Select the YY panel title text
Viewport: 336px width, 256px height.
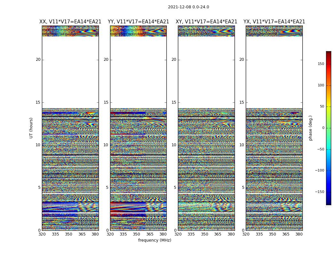[138, 22]
